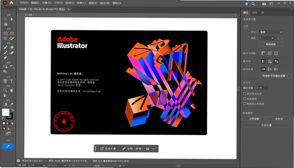
Task: Collapse the right panel dock arrows
Action: (x=292, y=9)
